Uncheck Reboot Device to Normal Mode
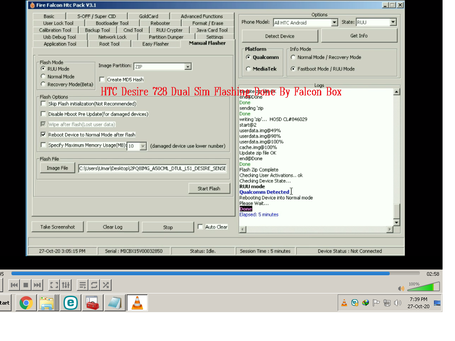The image size is (455, 341). 43,135
